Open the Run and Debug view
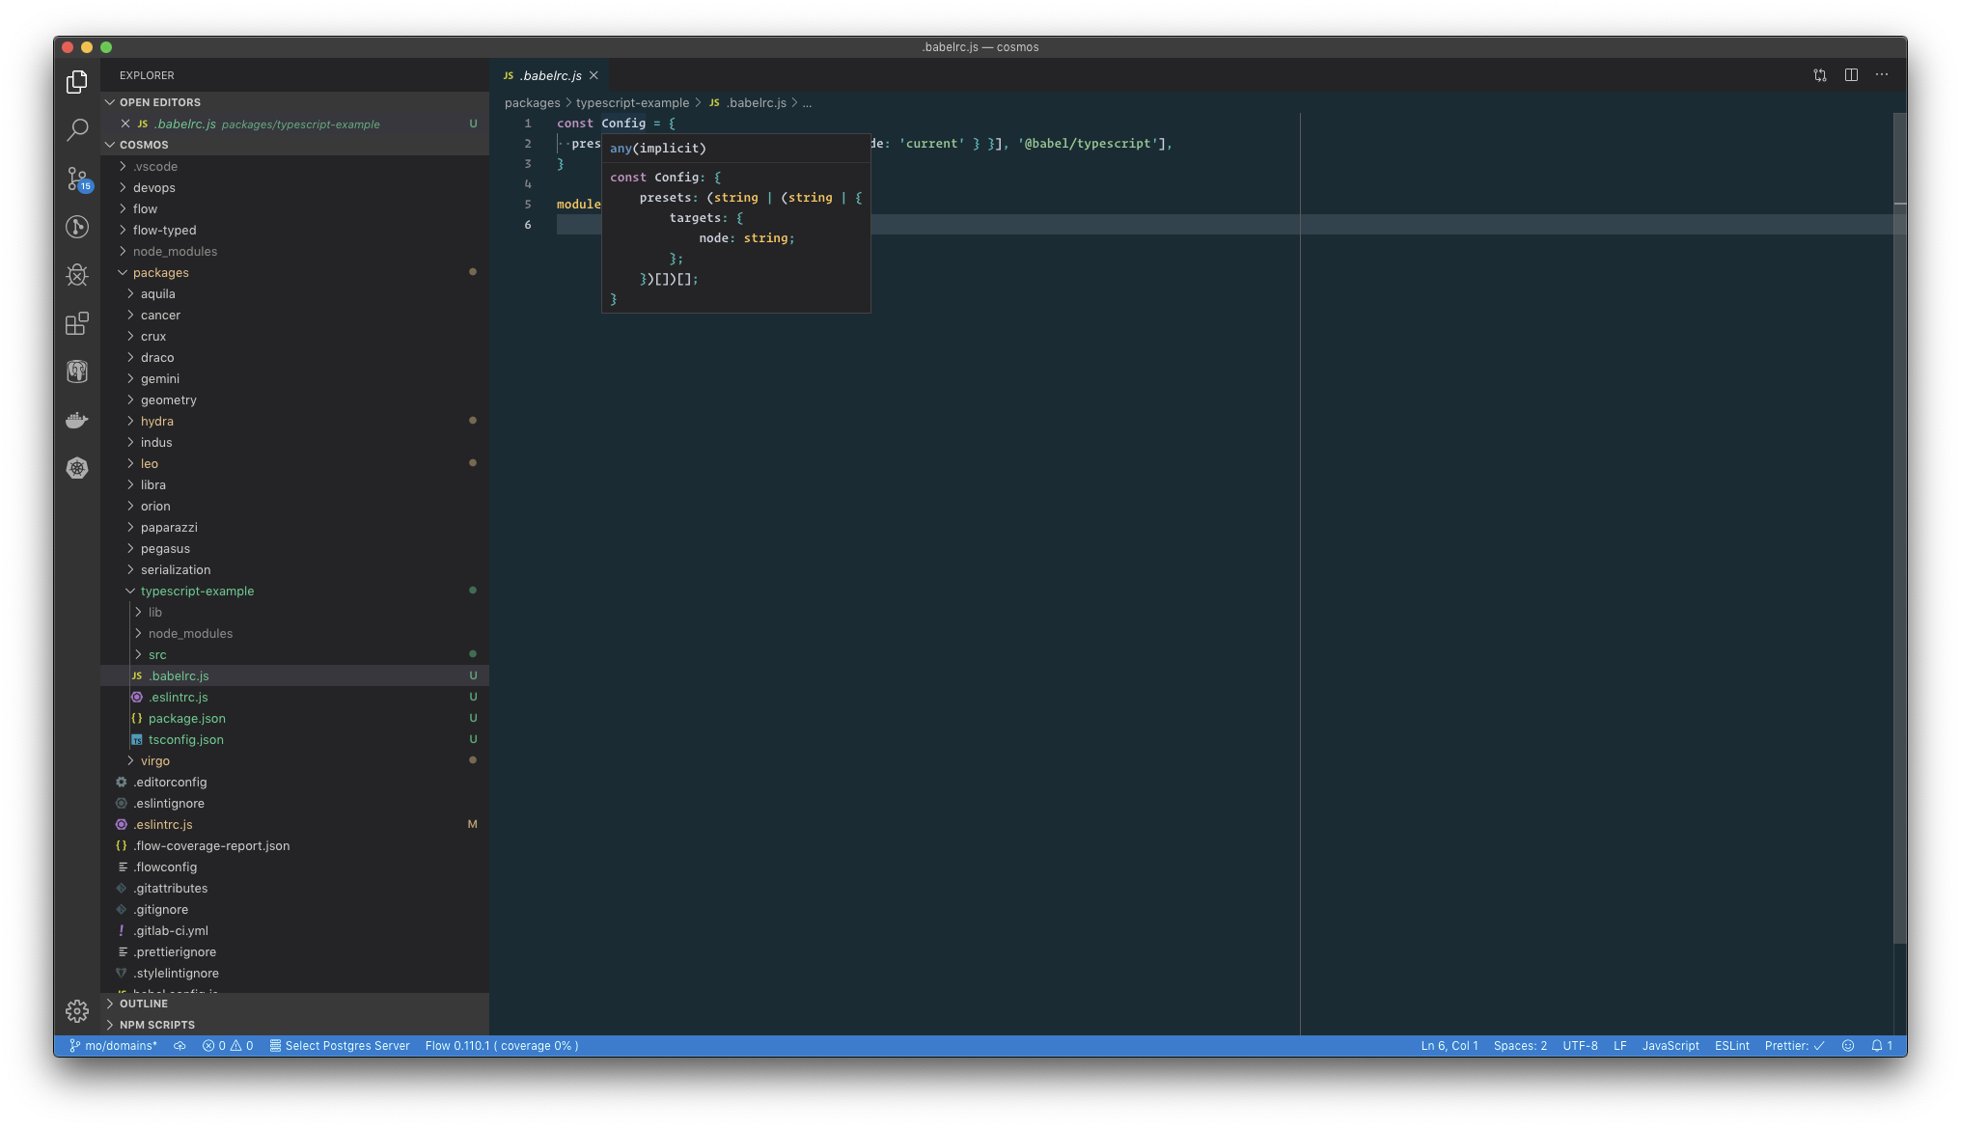 76,275
